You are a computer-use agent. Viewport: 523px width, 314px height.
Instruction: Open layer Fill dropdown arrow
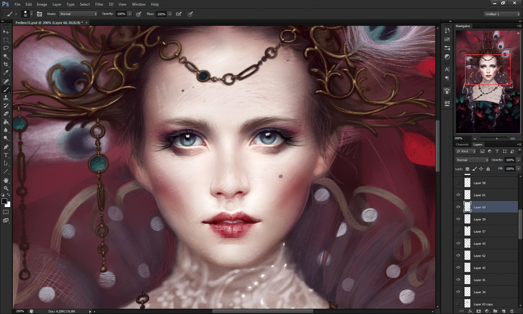(x=518, y=169)
